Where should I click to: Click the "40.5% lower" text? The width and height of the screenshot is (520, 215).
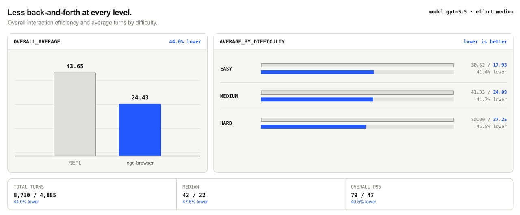[x=364, y=202]
